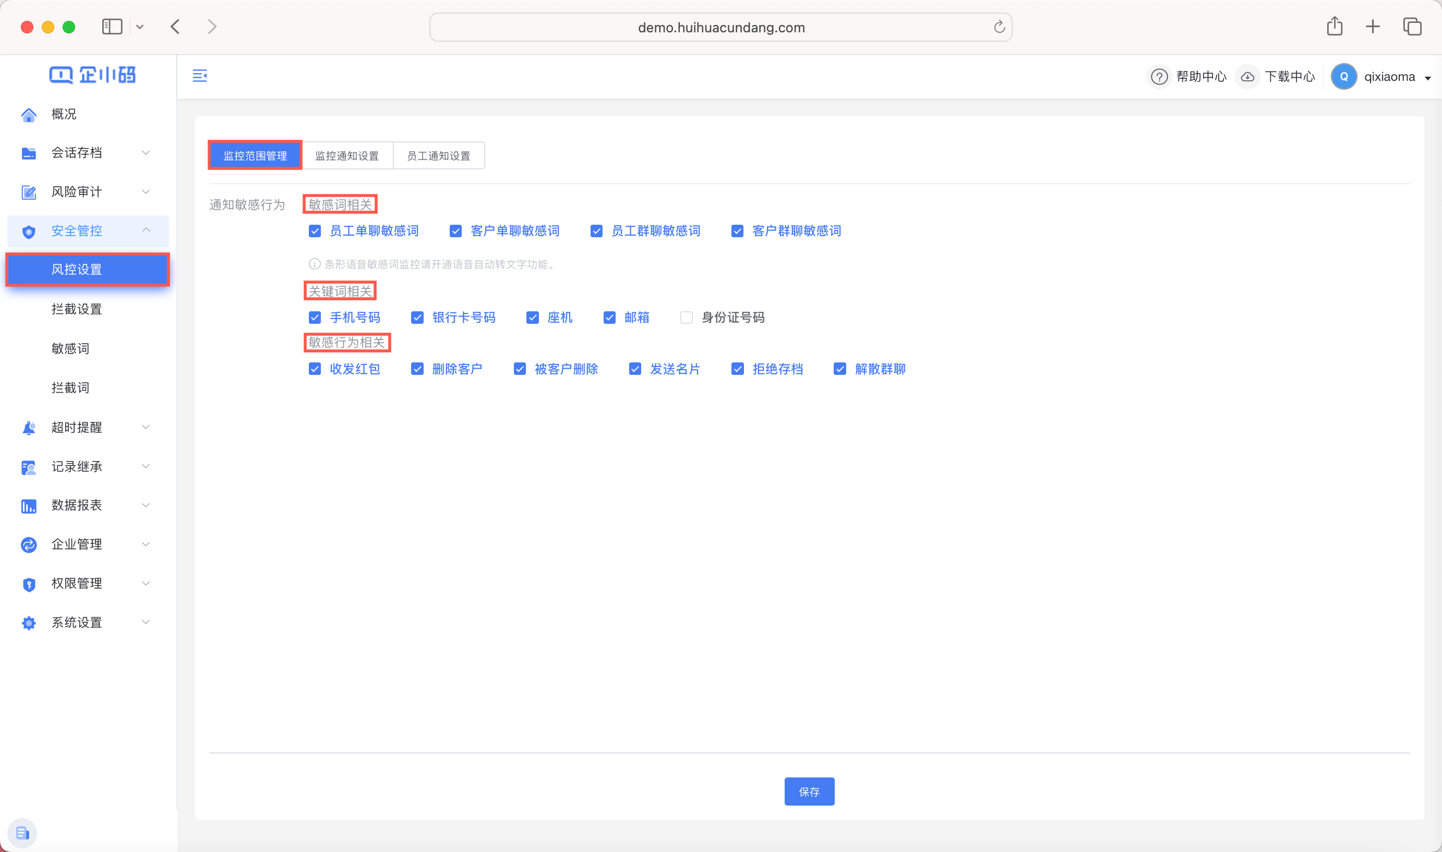Click the folder icon beside 会话存档

click(x=29, y=153)
